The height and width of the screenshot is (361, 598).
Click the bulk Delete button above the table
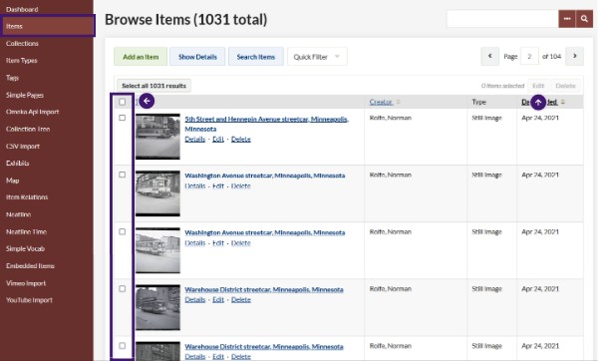[565, 86]
